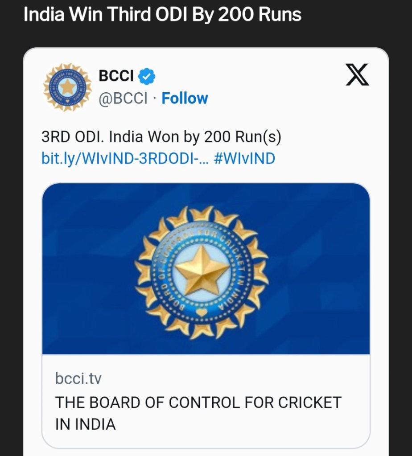The height and width of the screenshot is (456, 412).
Task: Open the BCCI profile avatar
Action: [67, 87]
